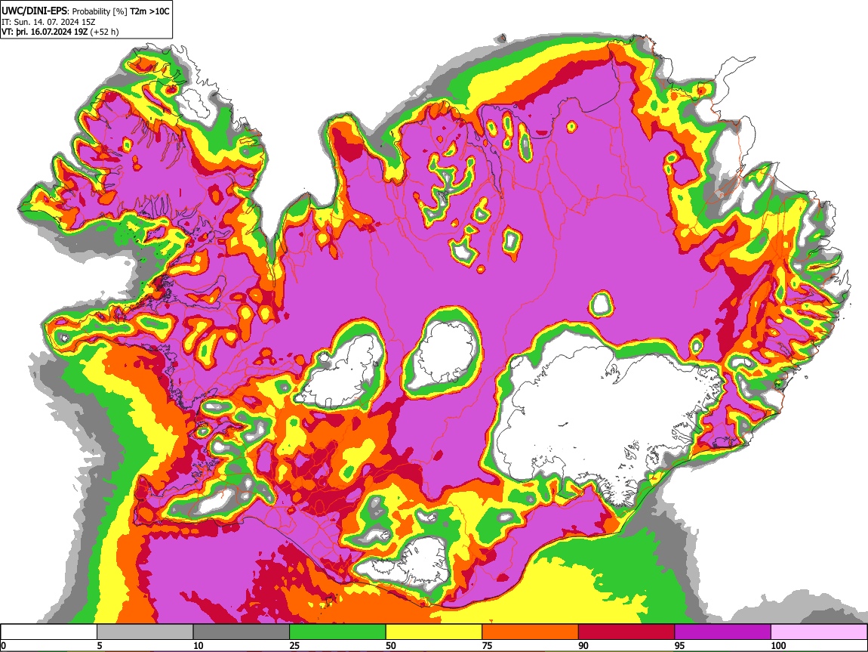Pick the purple 95–100% legend swatch
Screen dimensions: 868x652
click(723, 632)
